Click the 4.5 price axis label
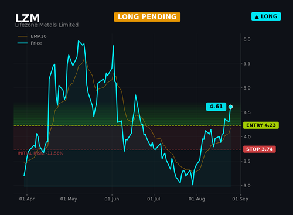This screenshot has width=293, height=215. tap(247, 112)
